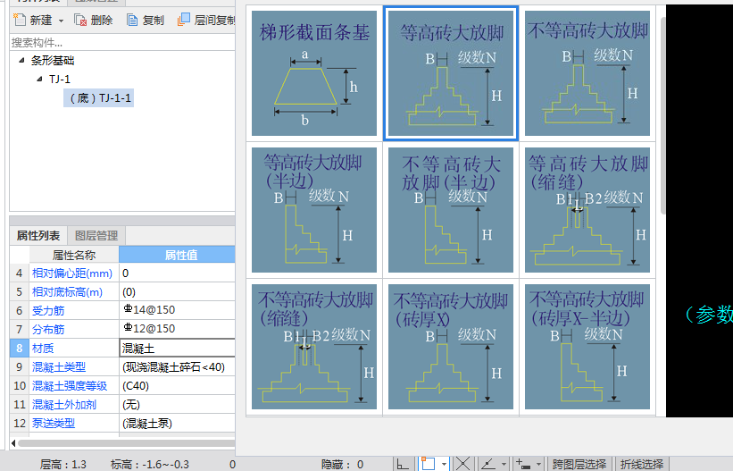The height and width of the screenshot is (471, 733).
Task: Open the rectangle selection mode dropdown arrow
Action: (x=444, y=465)
